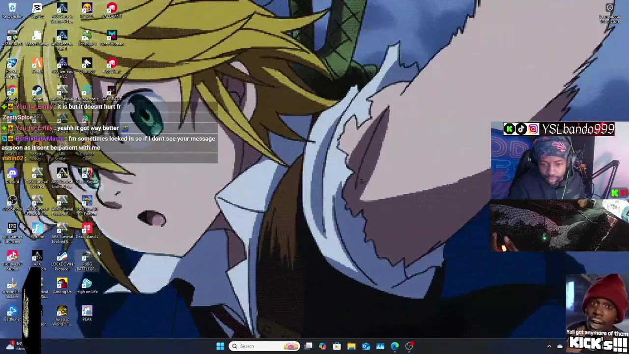This screenshot has width=629, height=354.
Task: Open the Windows Start menu
Action: point(220,346)
